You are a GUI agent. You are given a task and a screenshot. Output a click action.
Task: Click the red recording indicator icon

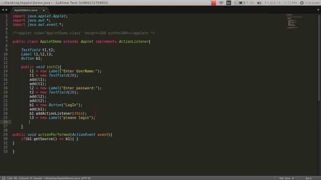pyautogui.click(x=214, y=3)
